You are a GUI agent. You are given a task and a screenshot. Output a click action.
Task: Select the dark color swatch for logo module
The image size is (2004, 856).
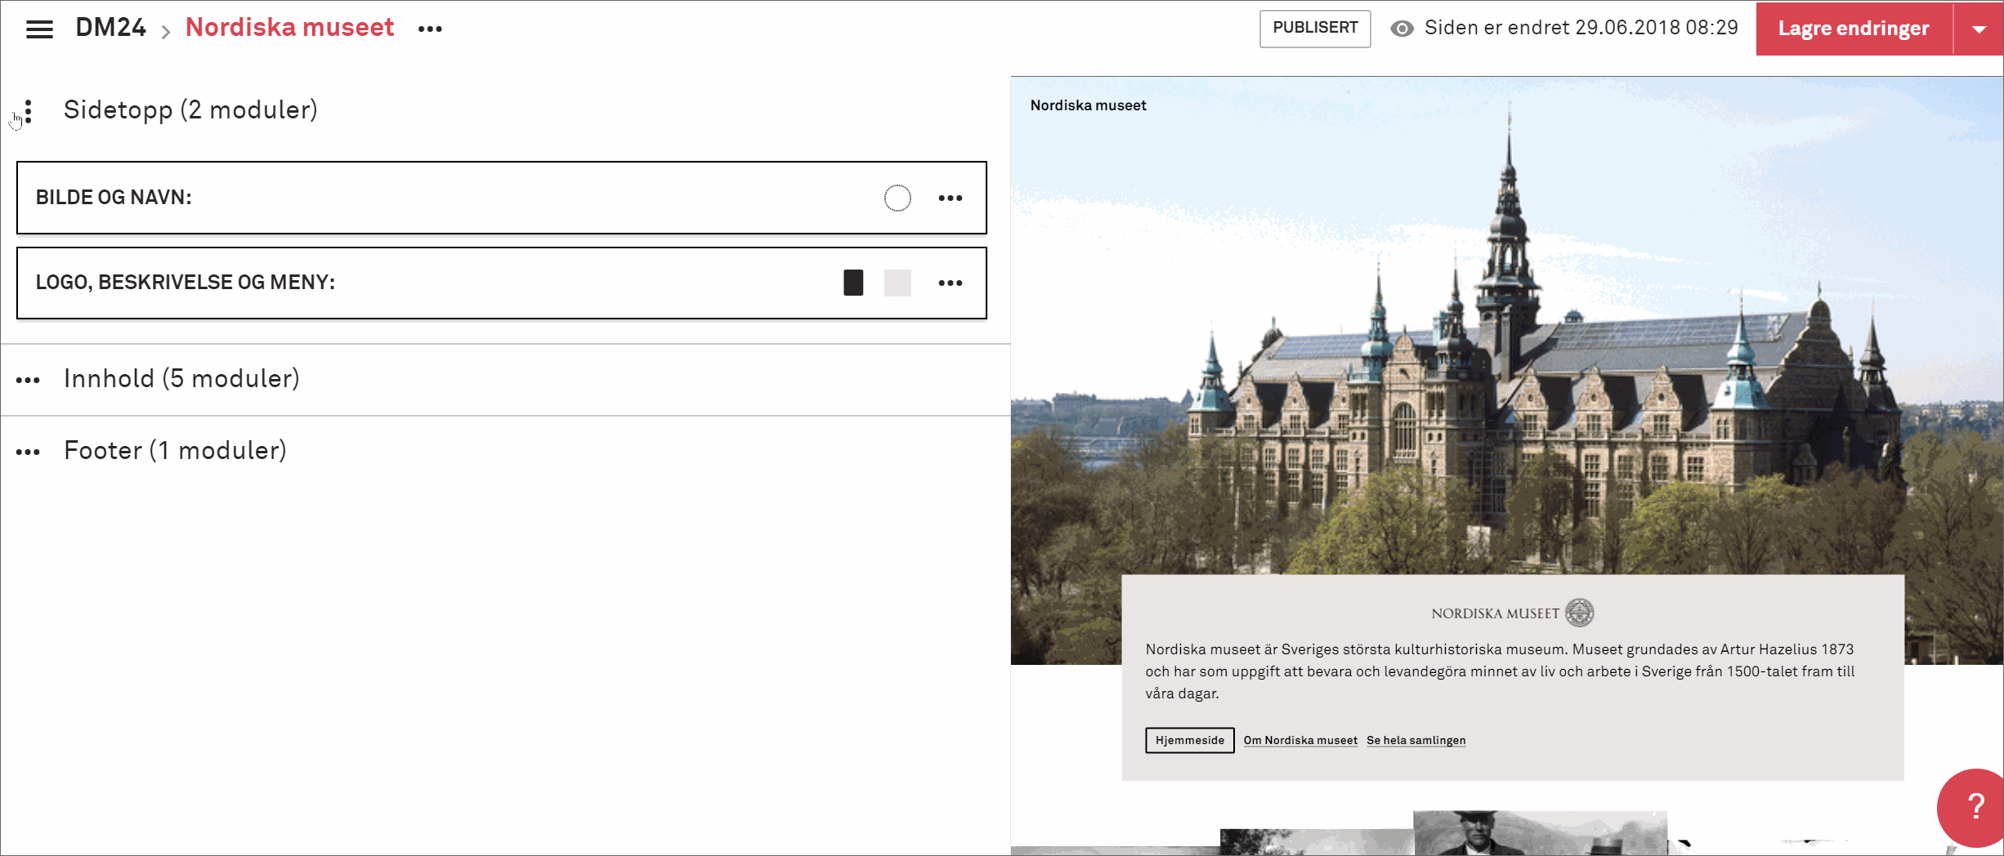coord(853,283)
